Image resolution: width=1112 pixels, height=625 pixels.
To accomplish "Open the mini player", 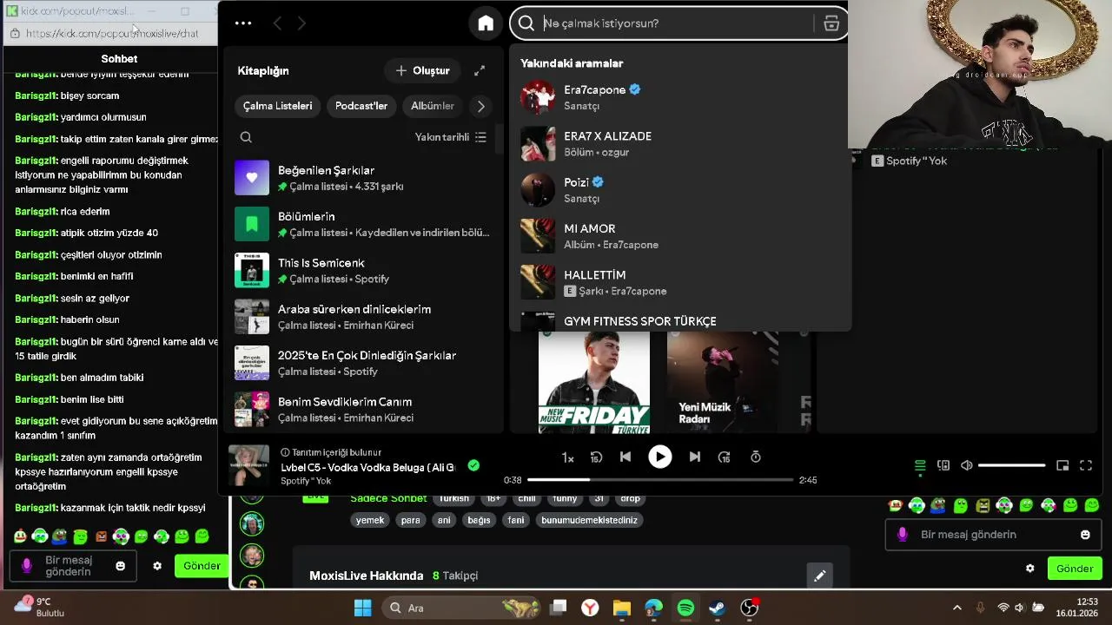I will point(1062,466).
